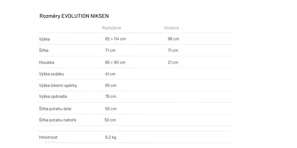Click the 21 cm folded depth value
Image resolution: width=297 pixels, height=148 pixels.
[x=173, y=62]
